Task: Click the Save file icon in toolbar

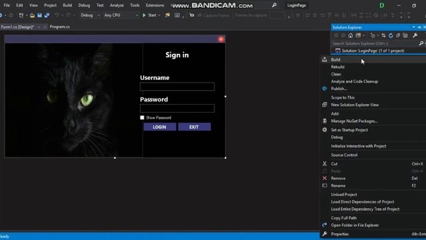Action: click(x=40, y=15)
